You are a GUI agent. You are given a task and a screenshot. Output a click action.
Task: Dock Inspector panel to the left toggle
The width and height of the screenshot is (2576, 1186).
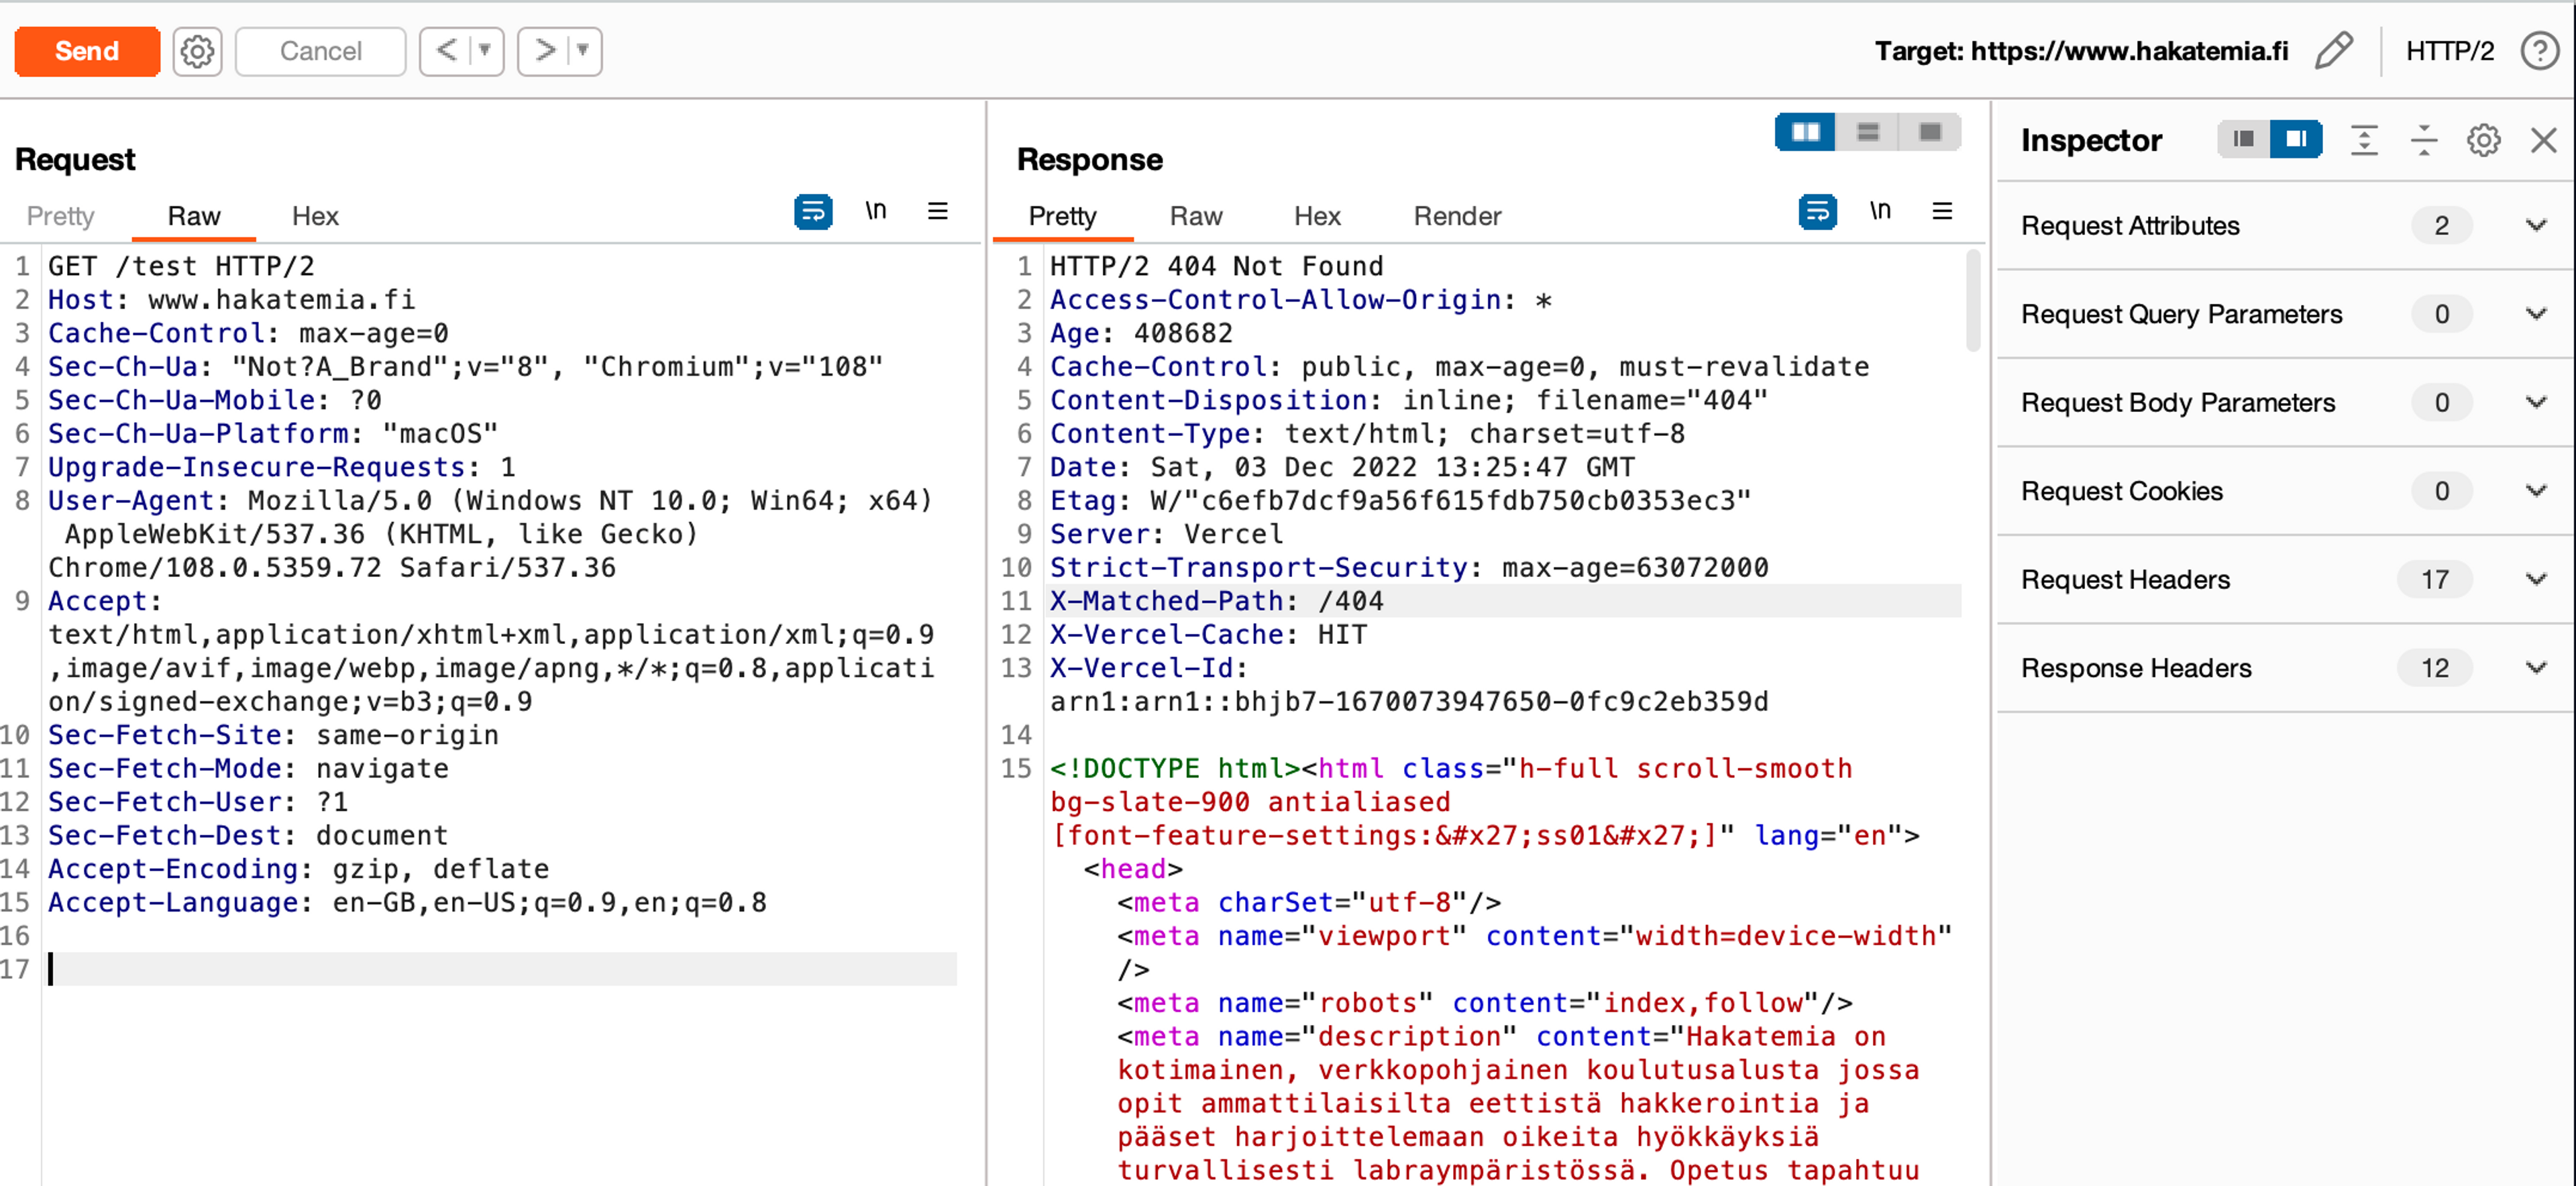(x=2243, y=140)
